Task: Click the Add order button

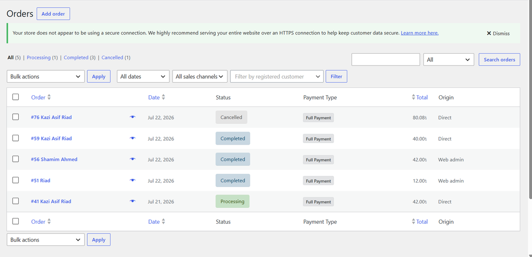Action: [54, 14]
